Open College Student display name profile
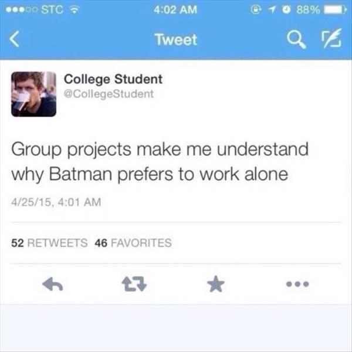352x352 pixels. pos(113,80)
